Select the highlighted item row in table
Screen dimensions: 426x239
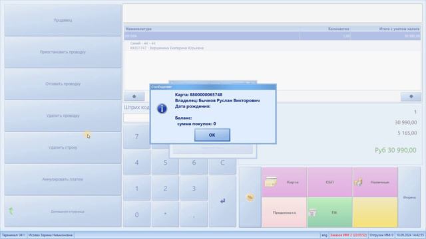[272, 36]
